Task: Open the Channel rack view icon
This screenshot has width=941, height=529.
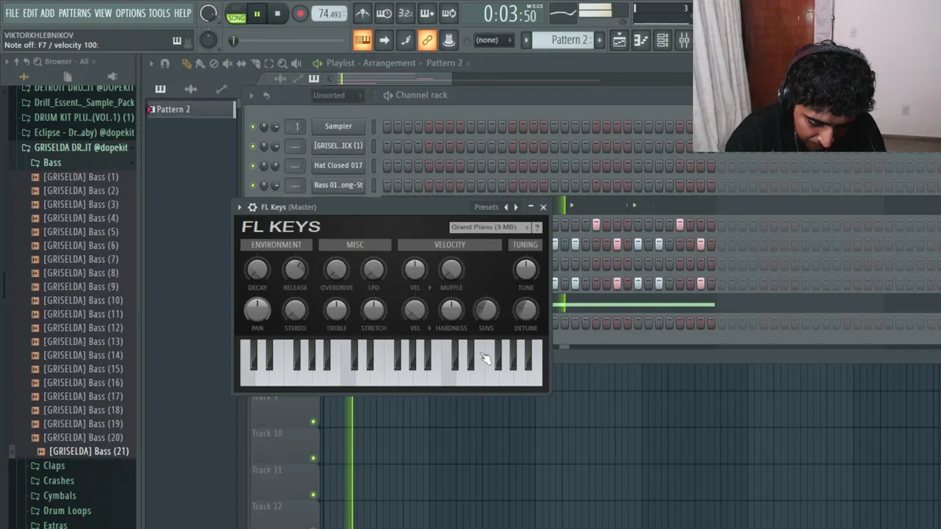Action: 662,40
